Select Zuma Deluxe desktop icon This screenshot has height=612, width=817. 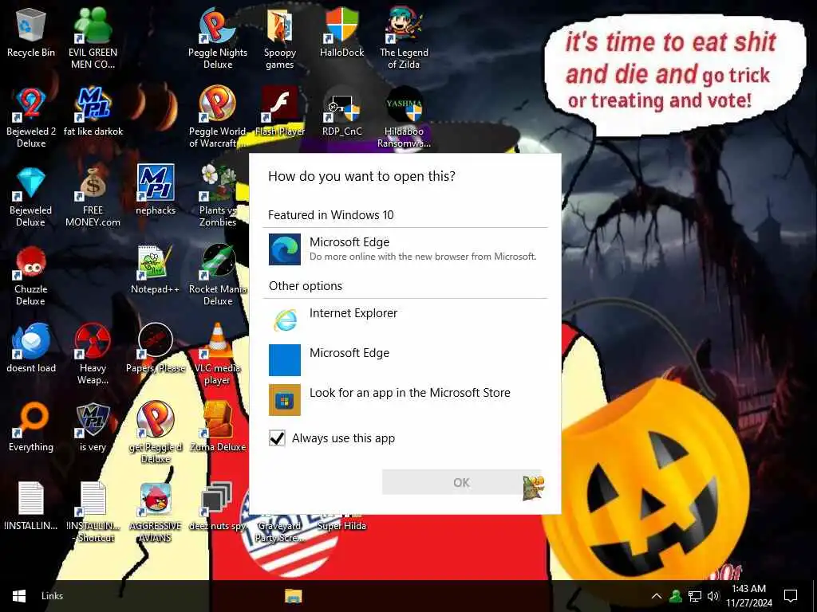[x=218, y=428]
